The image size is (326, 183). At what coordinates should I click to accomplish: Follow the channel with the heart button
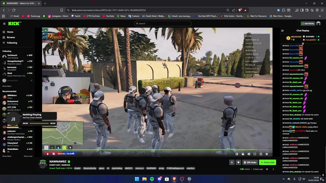[x=238, y=162]
